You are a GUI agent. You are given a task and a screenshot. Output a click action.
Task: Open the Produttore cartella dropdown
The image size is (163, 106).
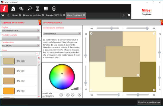21,38
